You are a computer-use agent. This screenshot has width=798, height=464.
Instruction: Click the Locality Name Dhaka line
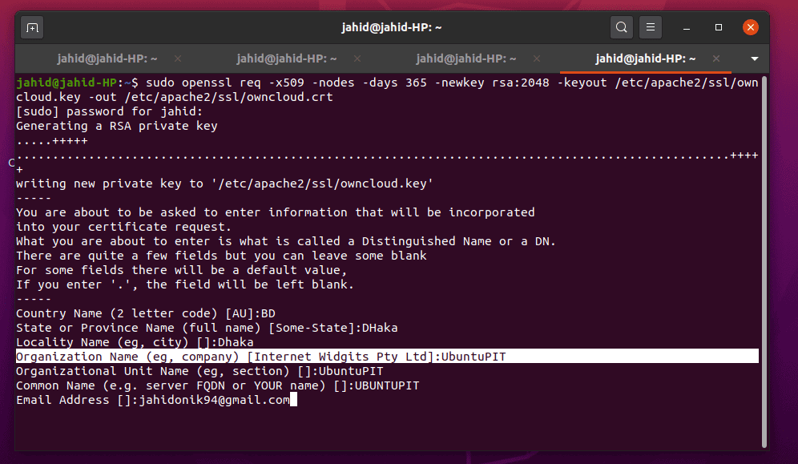click(135, 342)
